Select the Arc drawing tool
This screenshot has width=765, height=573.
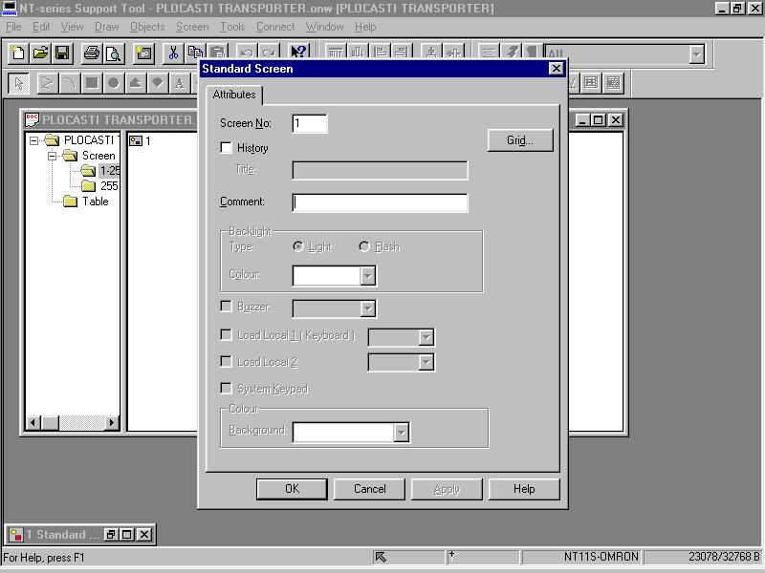click(69, 83)
